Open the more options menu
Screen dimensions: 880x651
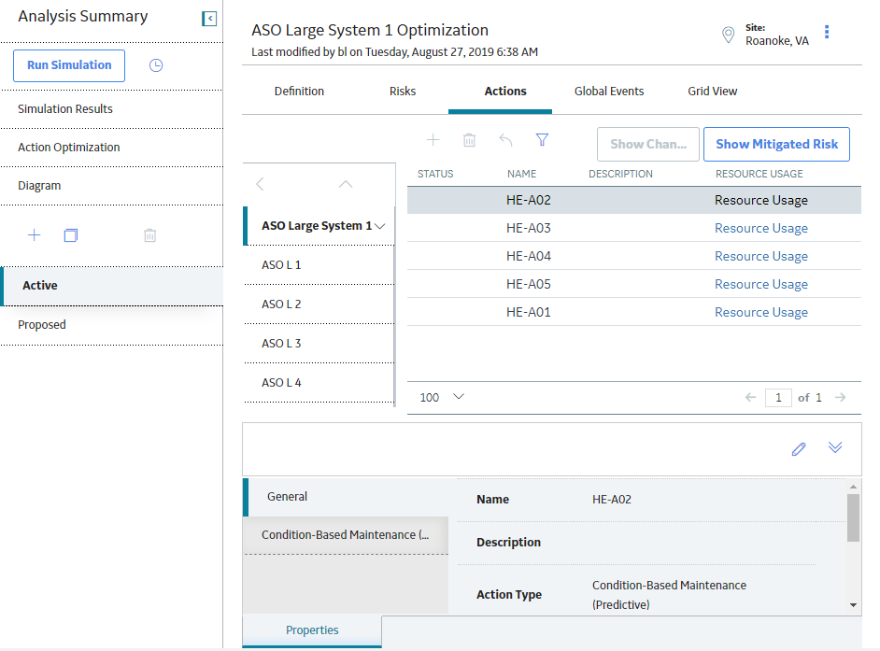[827, 32]
